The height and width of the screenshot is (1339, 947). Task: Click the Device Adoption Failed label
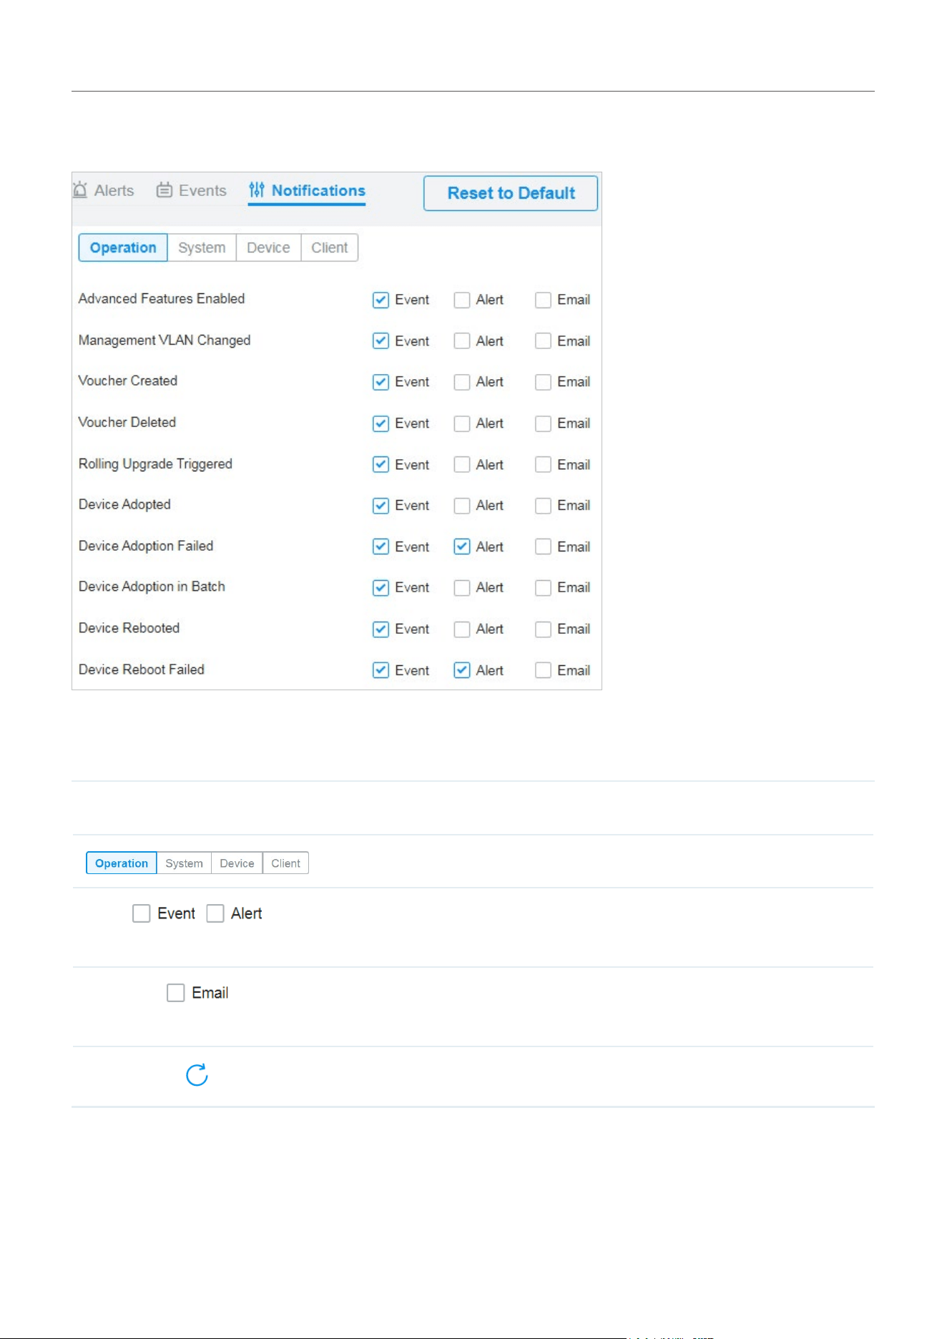[x=146, y=546]
